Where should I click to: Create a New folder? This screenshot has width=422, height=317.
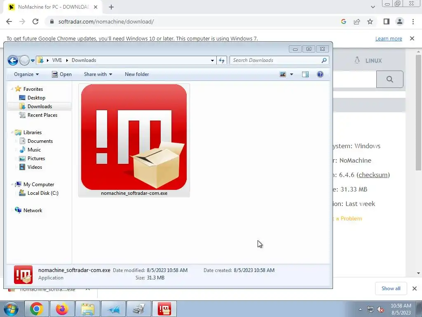coord(137,74)
